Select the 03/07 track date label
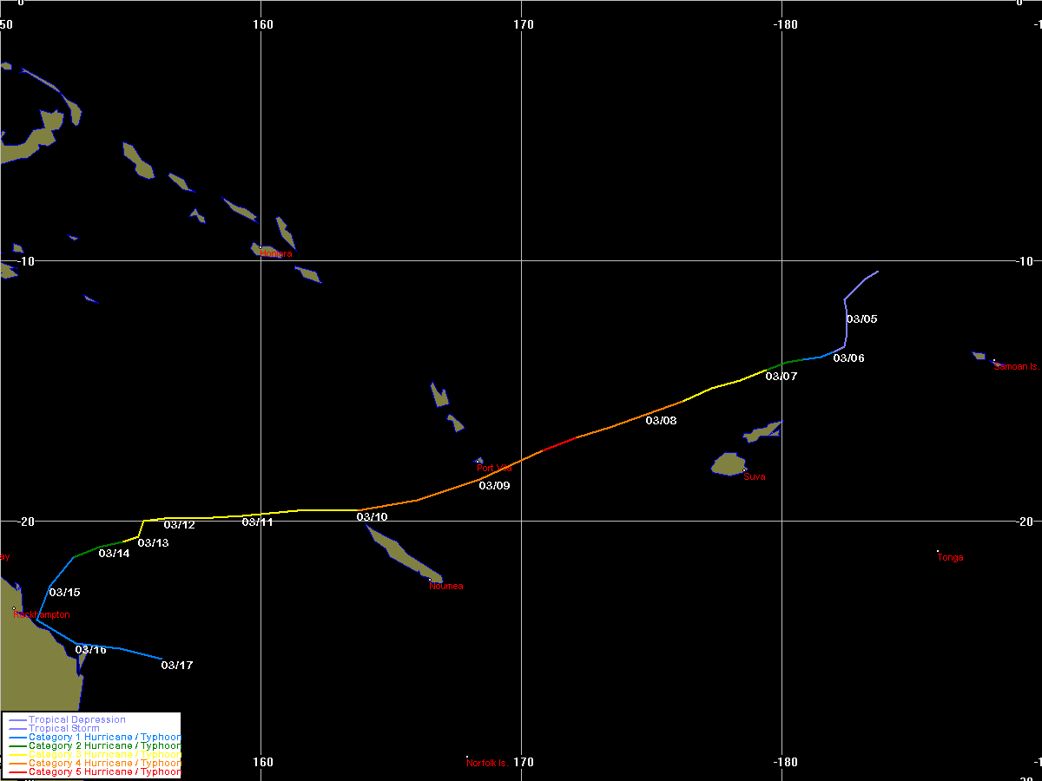Image resolution: width=1042 pixels, height=781 pixels. (x=781, y=377)
